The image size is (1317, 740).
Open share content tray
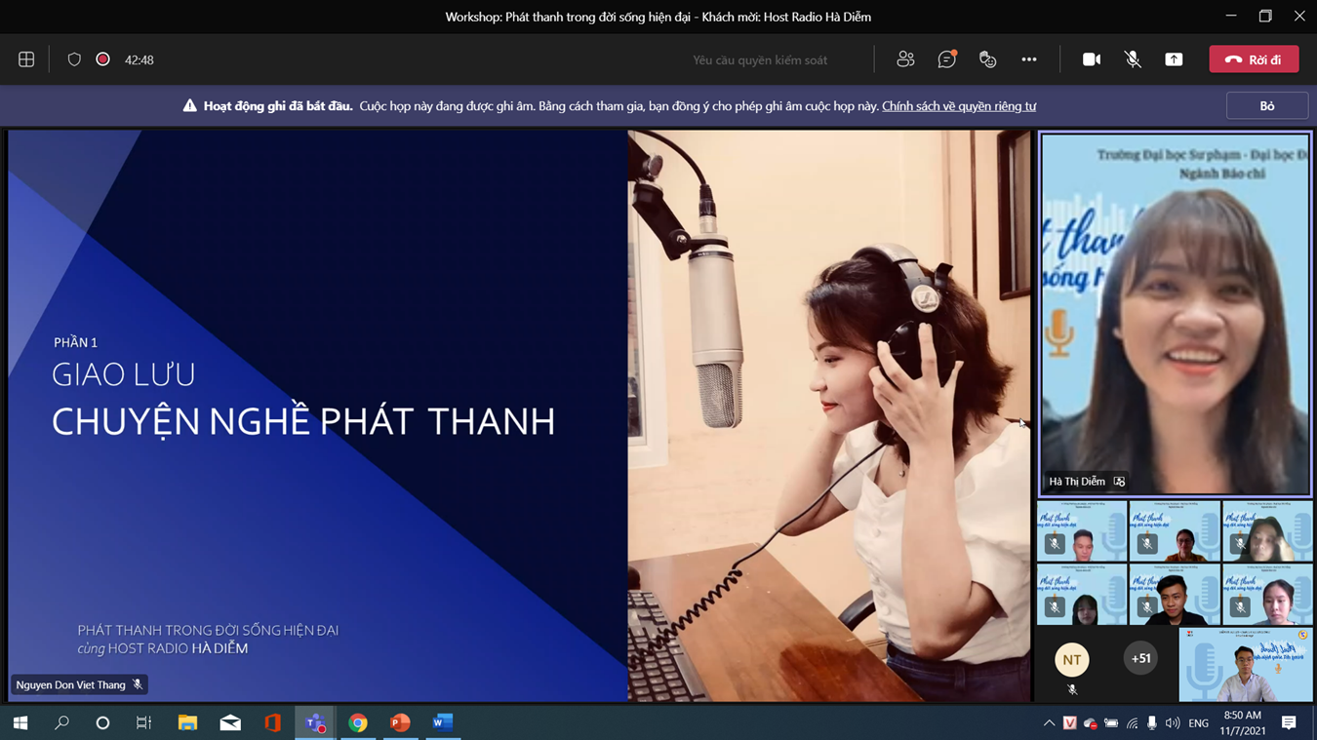pyautogui.click(x=1174, y=59)
